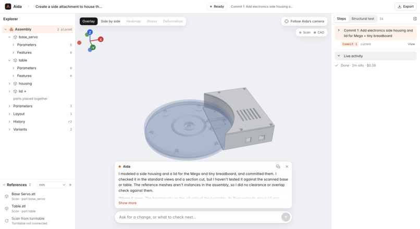Toggle CAD model visibility

(319, 33)
